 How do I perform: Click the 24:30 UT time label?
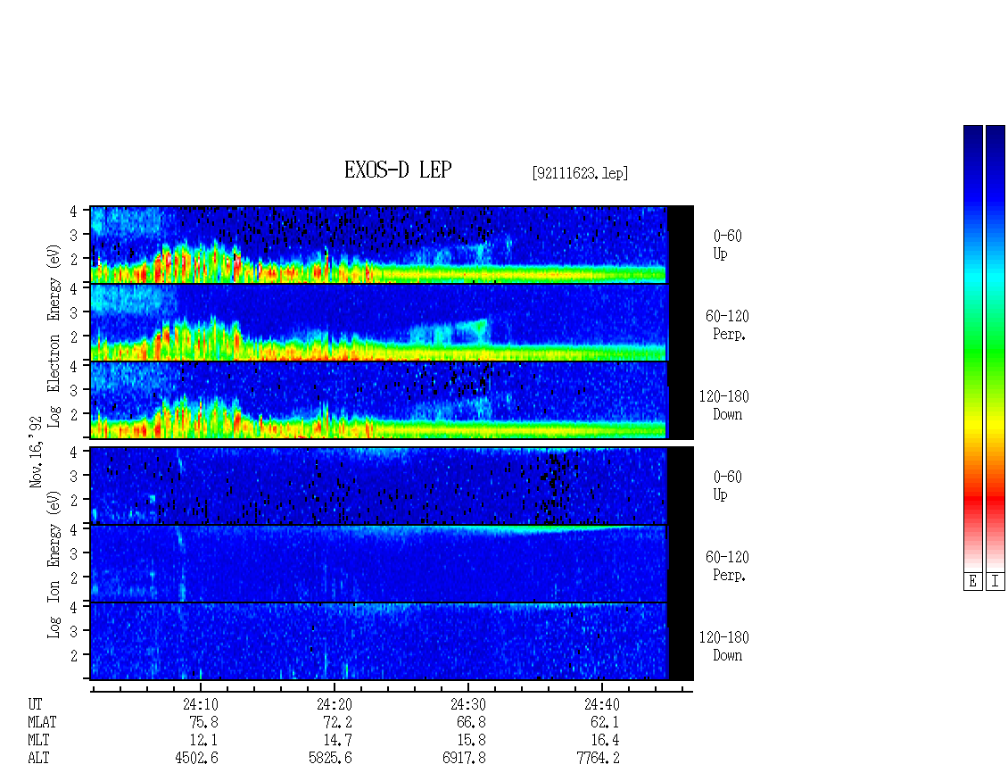tap(468, 704)
